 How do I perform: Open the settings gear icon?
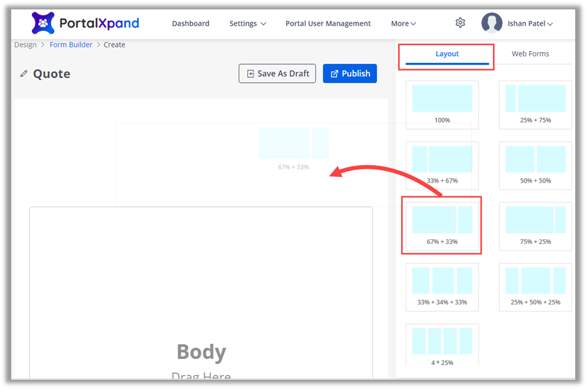point(460,23)
